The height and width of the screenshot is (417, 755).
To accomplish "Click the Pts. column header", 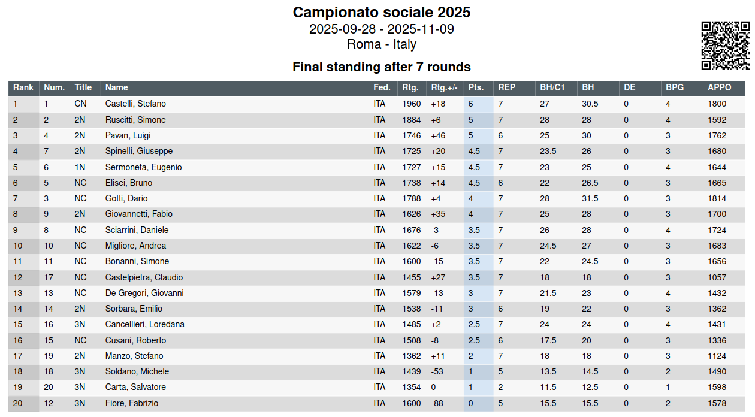I will pyautogui.click(x=476, y=88).
